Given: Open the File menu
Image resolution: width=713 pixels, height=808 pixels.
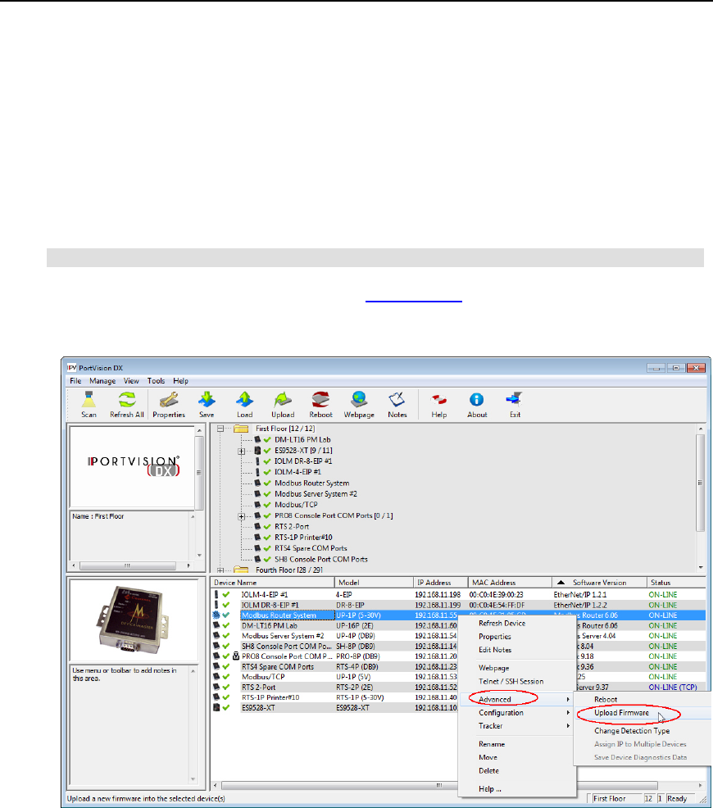Looking at the screenshot, I should [x=75, y=381].
